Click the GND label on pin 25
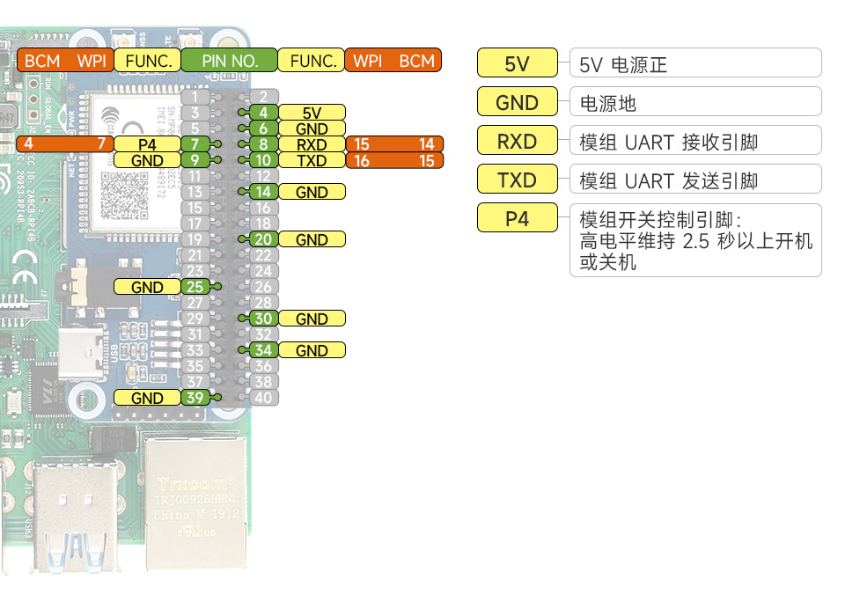Screen dimensions: 845x616 (146, 286)
